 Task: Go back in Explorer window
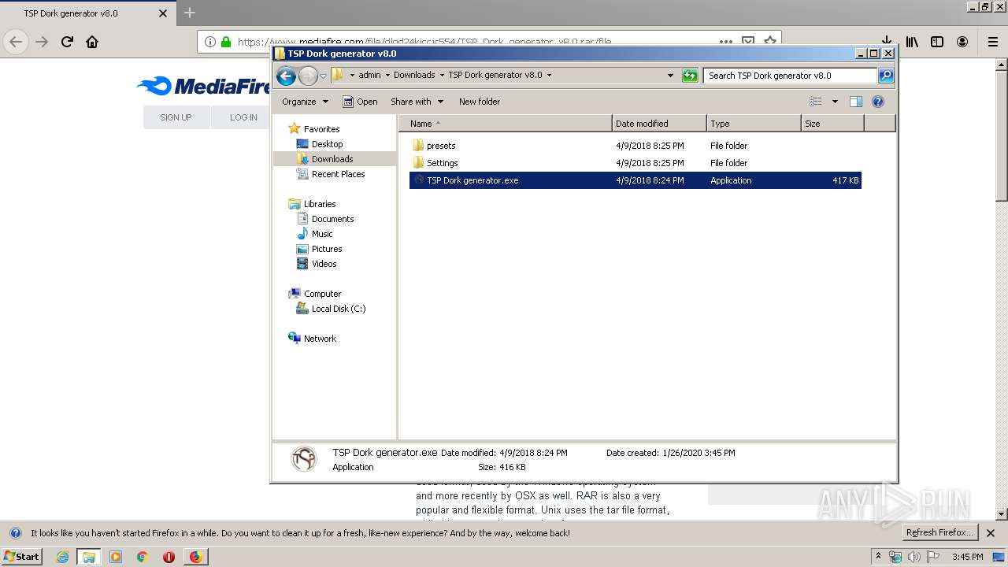(x=287, y=76)
